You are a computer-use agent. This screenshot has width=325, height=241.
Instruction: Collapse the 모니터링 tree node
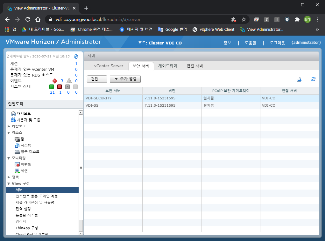point(9,158)
